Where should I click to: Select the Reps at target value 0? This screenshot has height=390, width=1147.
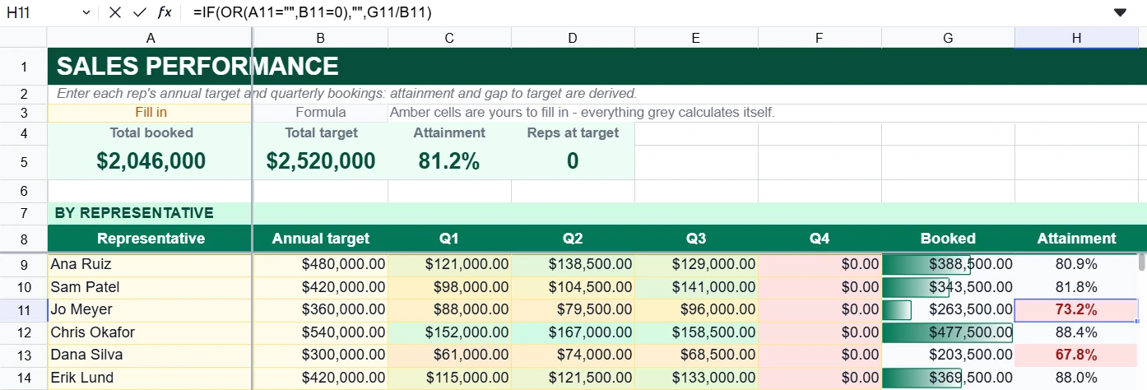click(573, 161)
